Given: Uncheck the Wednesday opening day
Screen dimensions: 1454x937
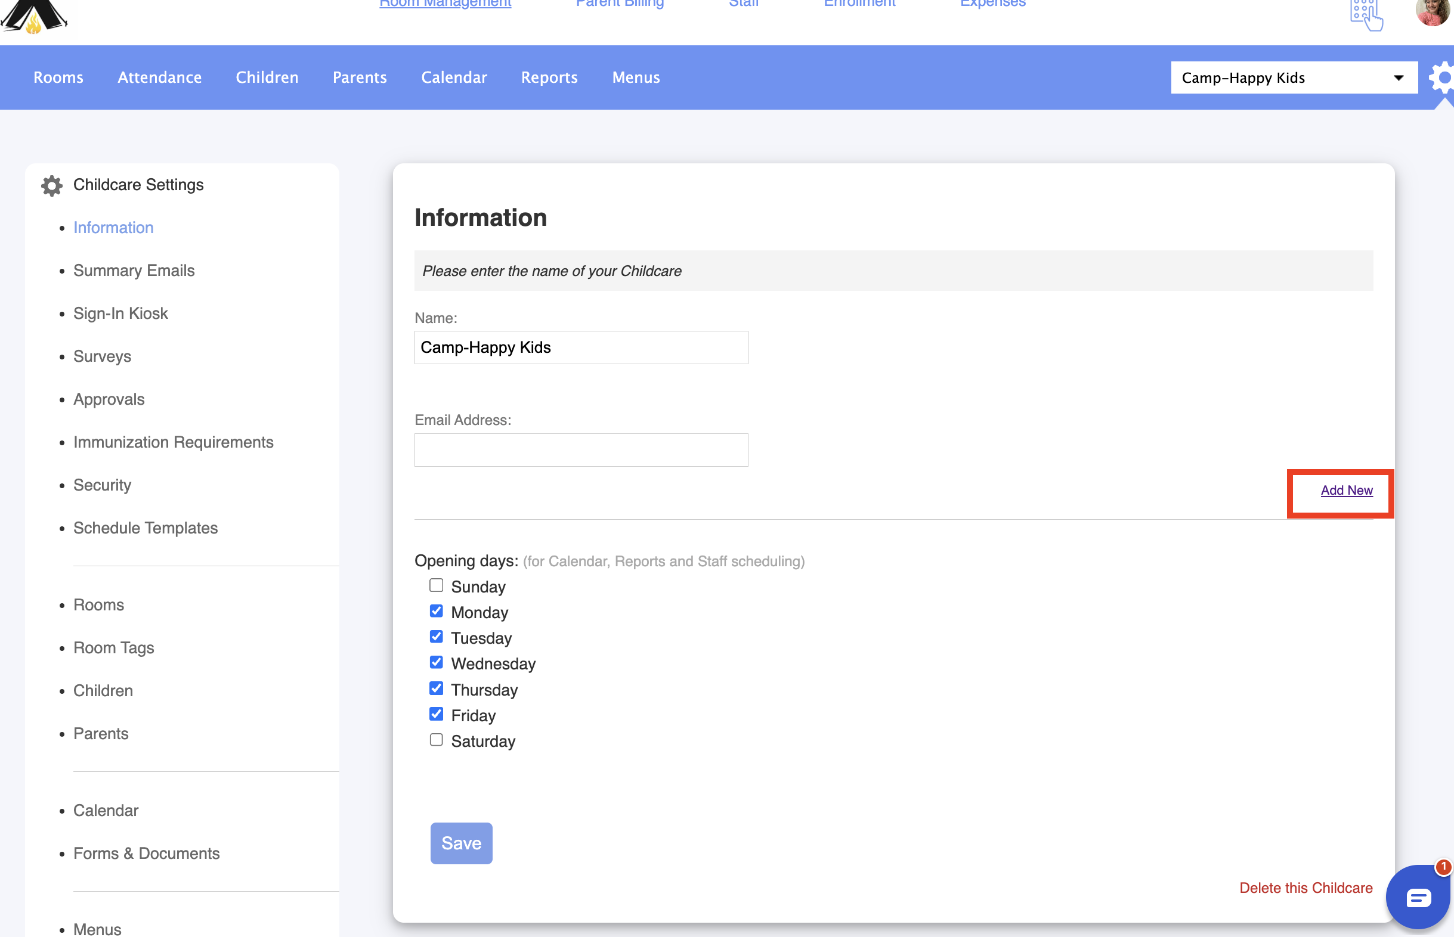Looking at the screenshot, I should (x=436, y=662).
